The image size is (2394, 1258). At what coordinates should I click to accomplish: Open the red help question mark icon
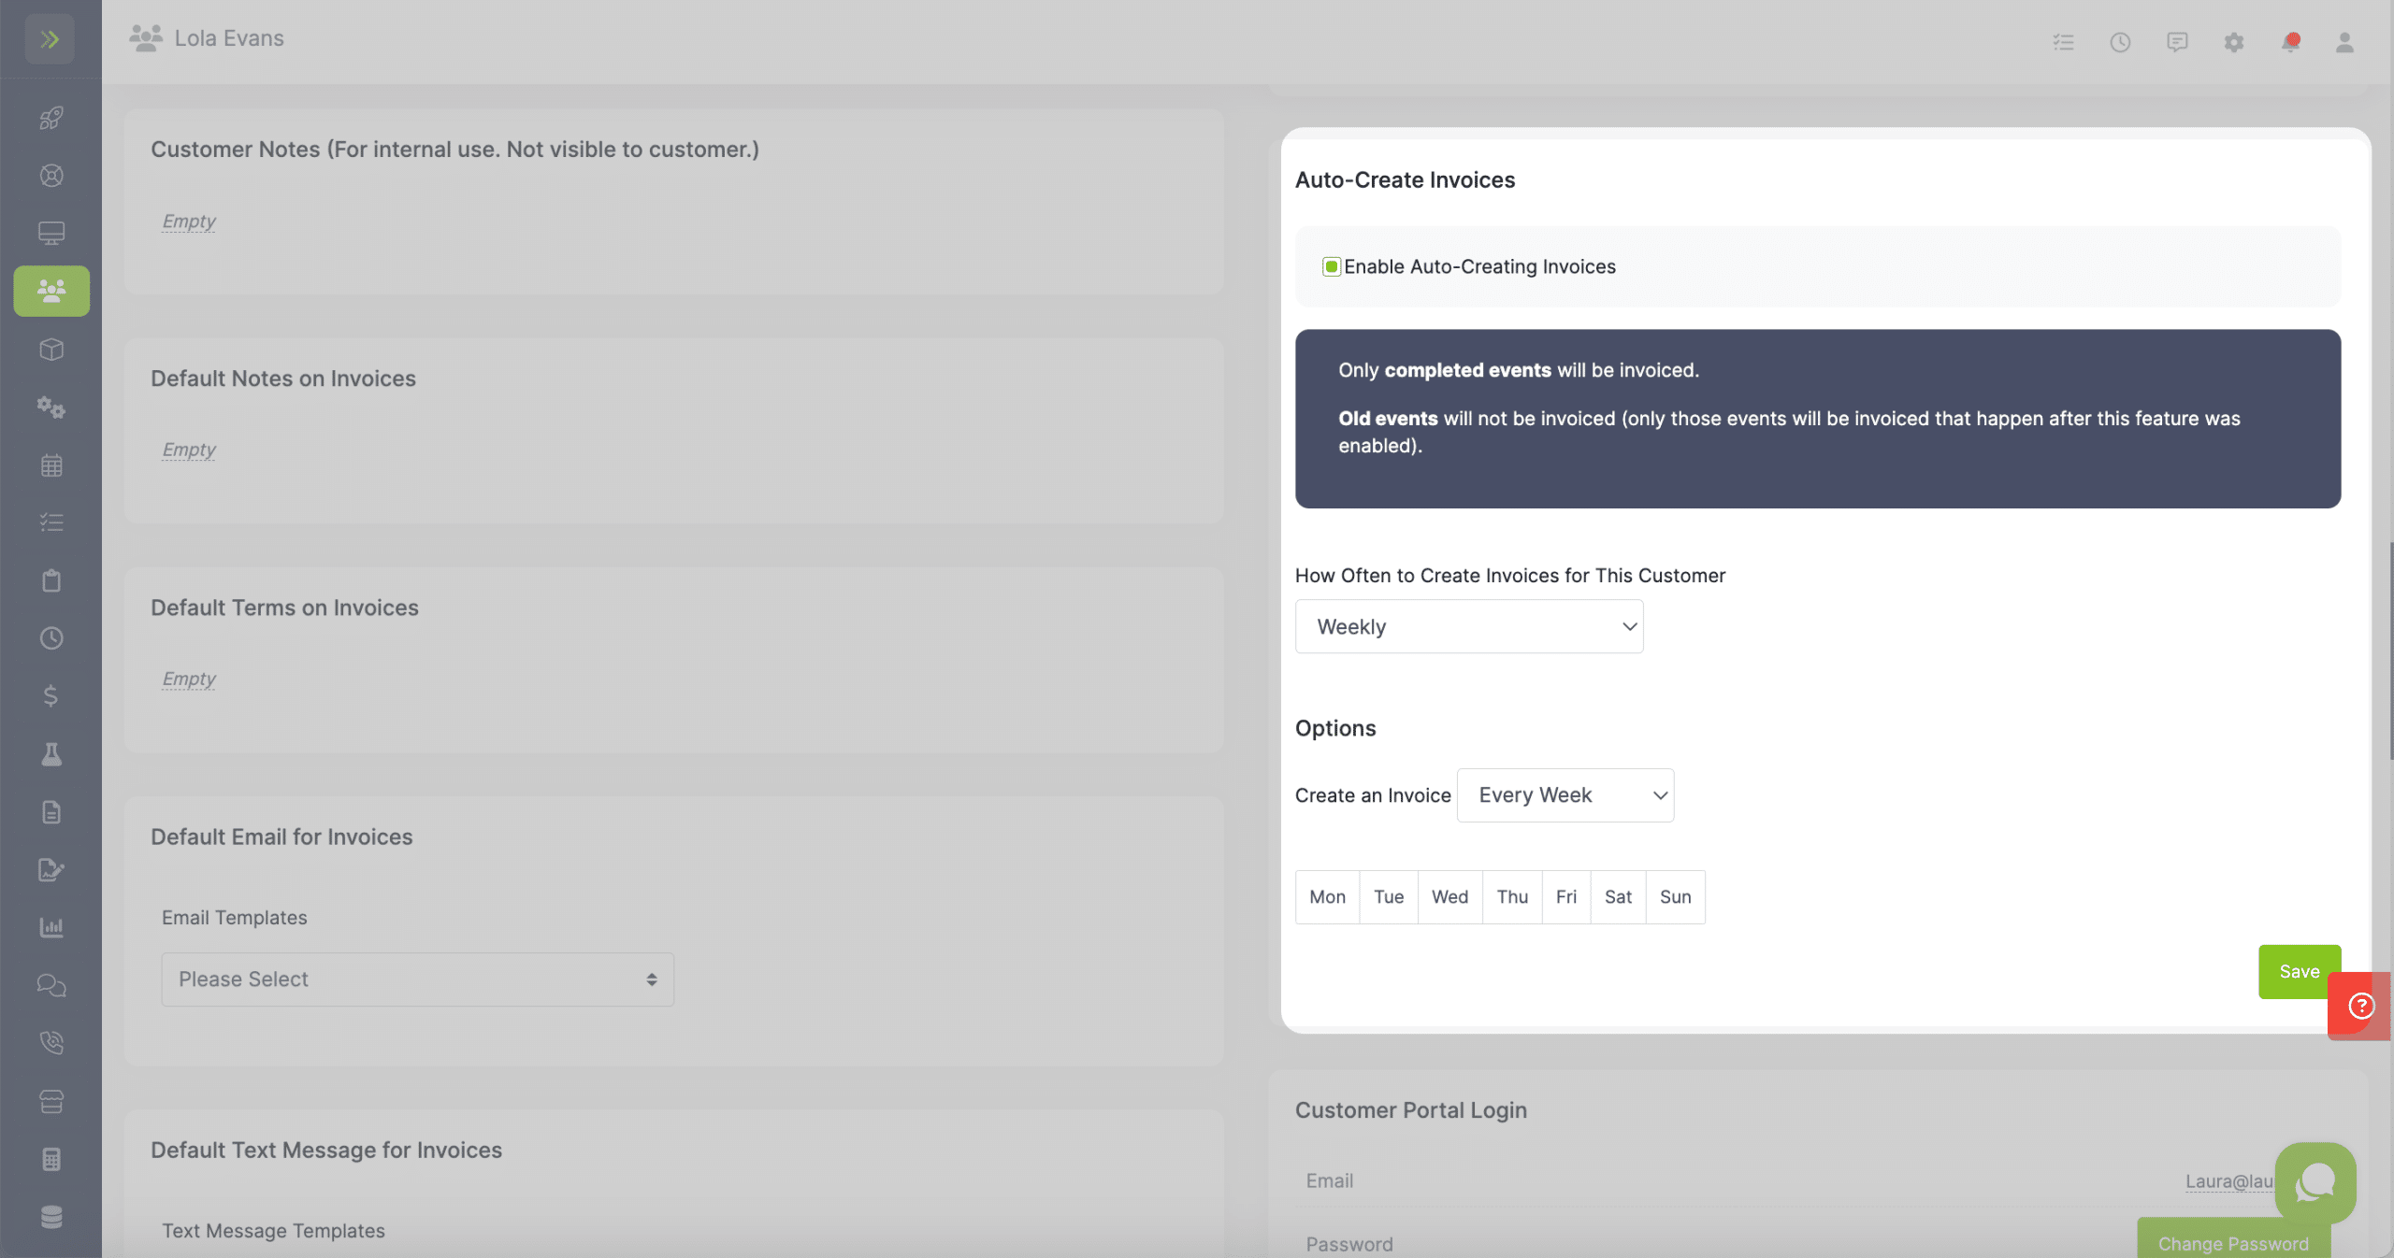point(2361,1006)
